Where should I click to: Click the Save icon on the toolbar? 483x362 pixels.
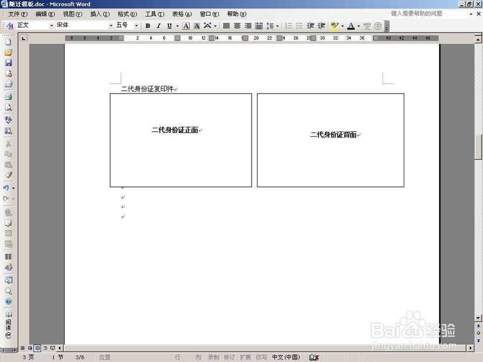(8, 63)
